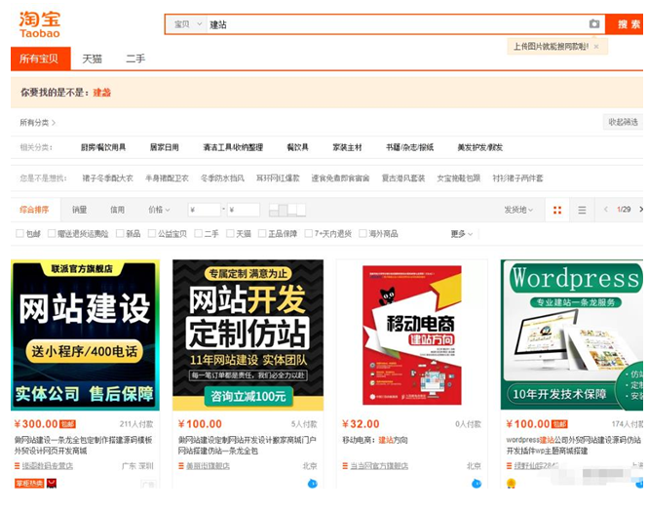The height and width of the screenshot is (512, 648).
Task: Click suggestion 衬衫裙子两件套
Action: click(x=517, y=178)
